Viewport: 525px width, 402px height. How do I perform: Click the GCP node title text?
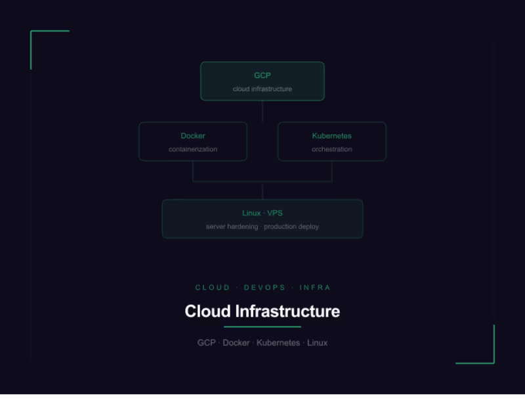point(262,75)
